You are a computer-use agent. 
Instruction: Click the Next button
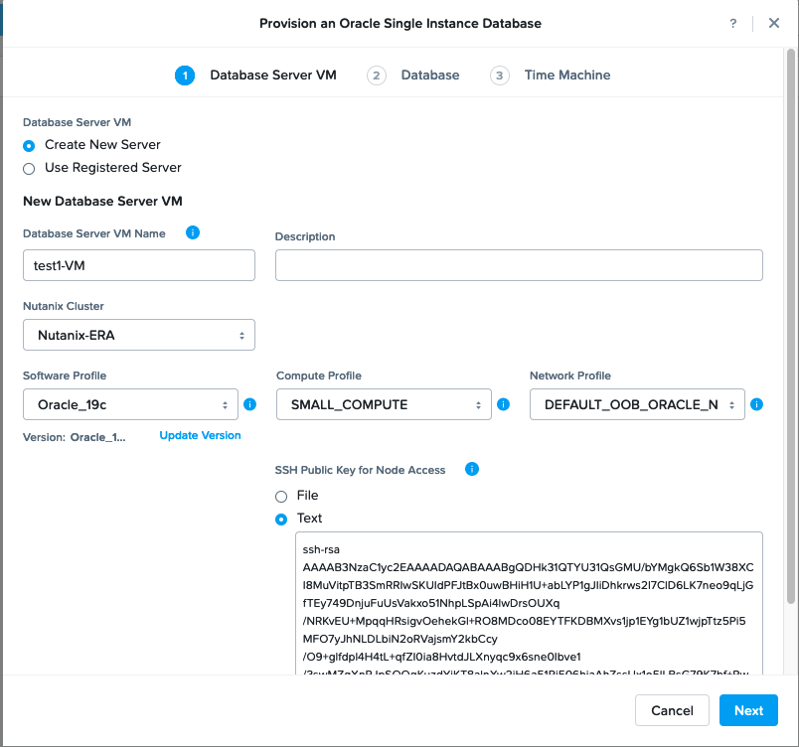click(748, 710)
